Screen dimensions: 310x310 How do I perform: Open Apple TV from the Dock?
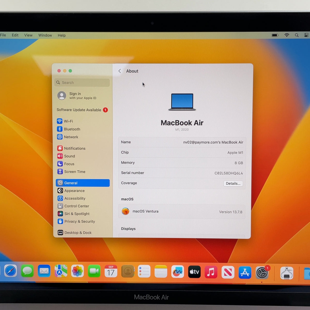(194, 272)
